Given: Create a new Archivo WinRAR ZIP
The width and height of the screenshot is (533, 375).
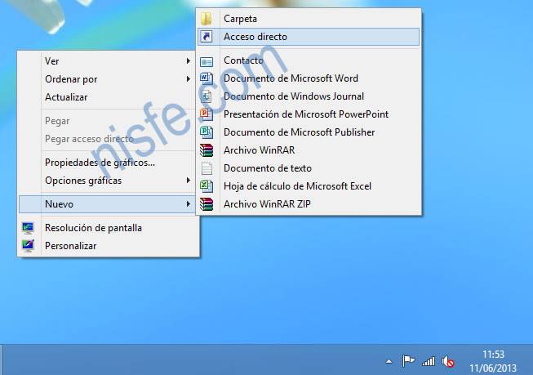Looking at the screenshot, I should click(x=309, y=204).
